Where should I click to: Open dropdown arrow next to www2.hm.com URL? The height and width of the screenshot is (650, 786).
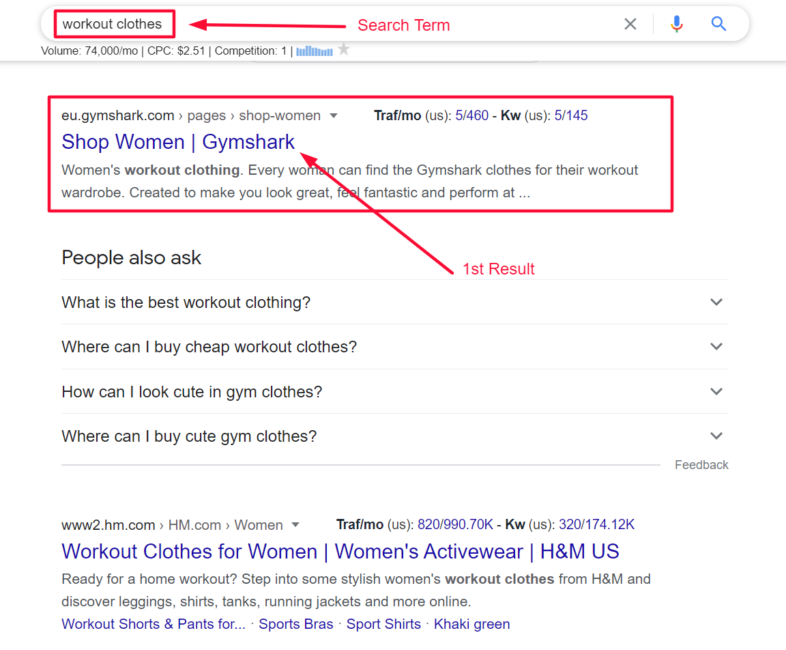[295, 525]
